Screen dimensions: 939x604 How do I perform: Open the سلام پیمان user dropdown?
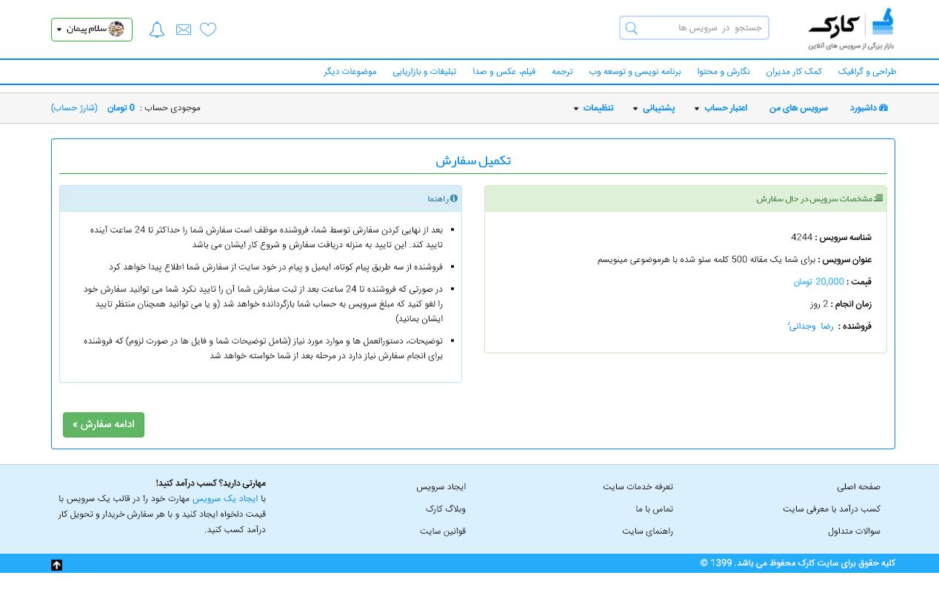pyautogui.click(x=92, y=30)
